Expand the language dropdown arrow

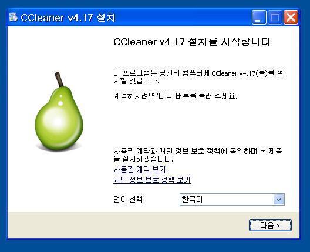point(279,199)
